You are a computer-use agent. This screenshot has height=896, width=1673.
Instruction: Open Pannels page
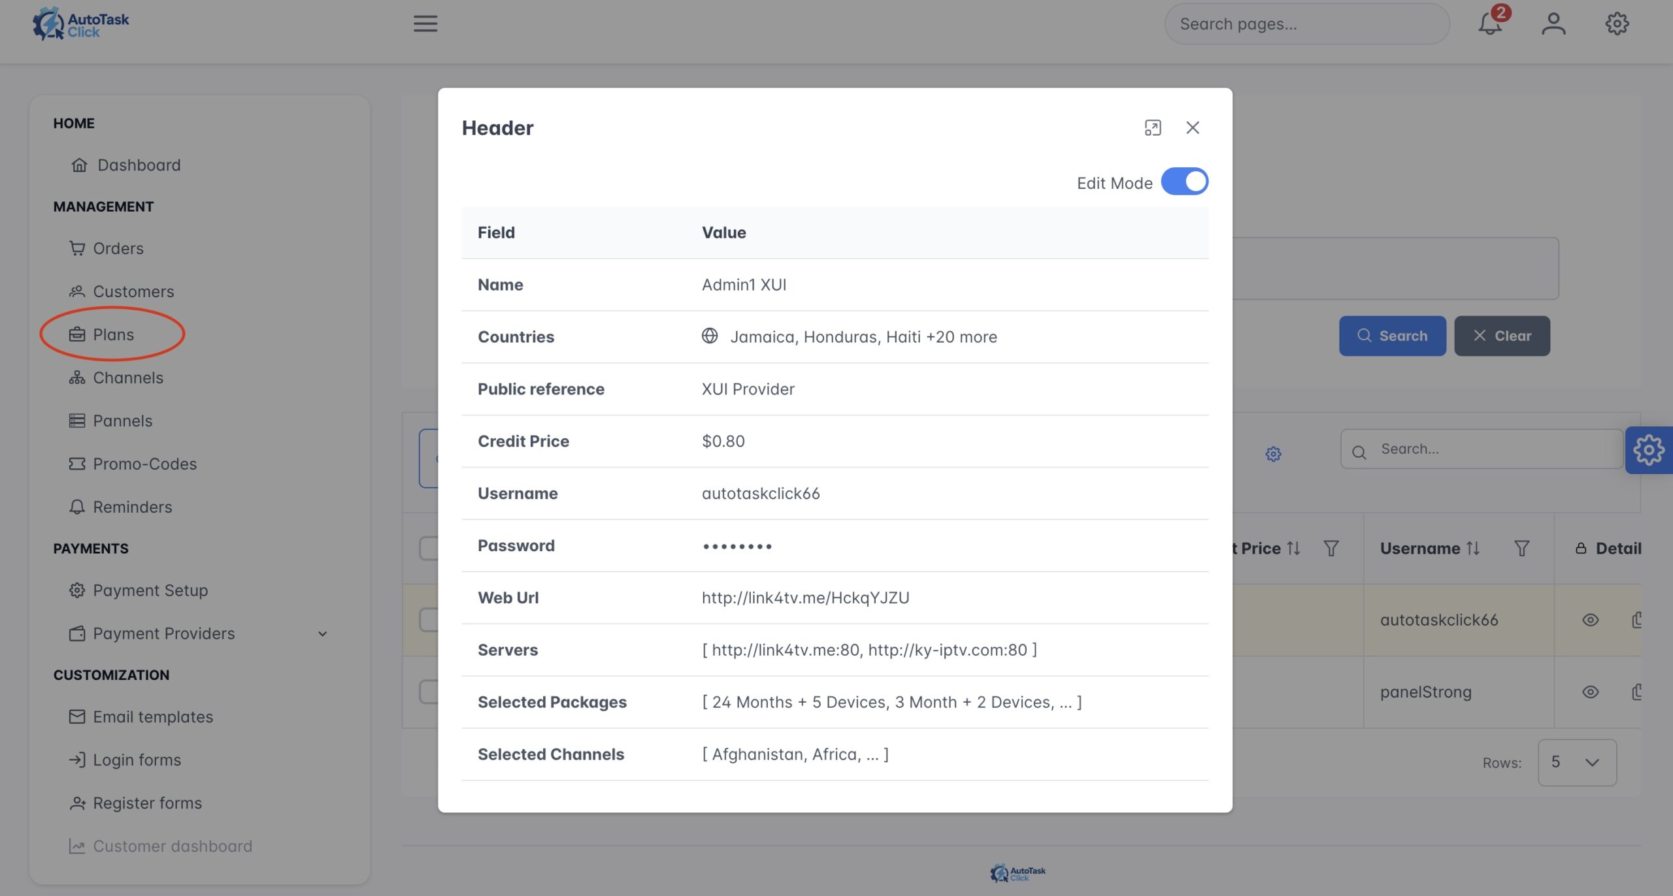111,421
